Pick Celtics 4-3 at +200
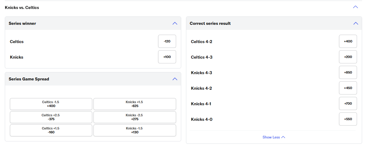Screen dimensions: 366x148 tap(348, 57)
